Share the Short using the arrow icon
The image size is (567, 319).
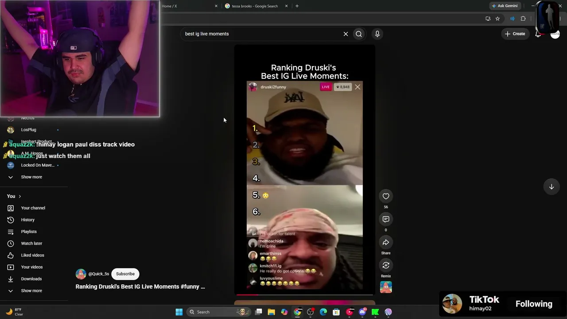386,242
